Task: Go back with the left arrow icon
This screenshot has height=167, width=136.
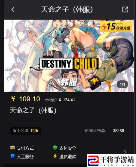Action: tap(13, 9)
